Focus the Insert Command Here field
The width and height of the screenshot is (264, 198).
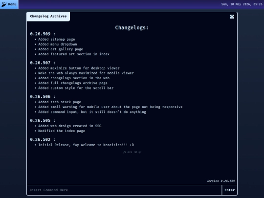pyautogui.click(x=124, y=190)
